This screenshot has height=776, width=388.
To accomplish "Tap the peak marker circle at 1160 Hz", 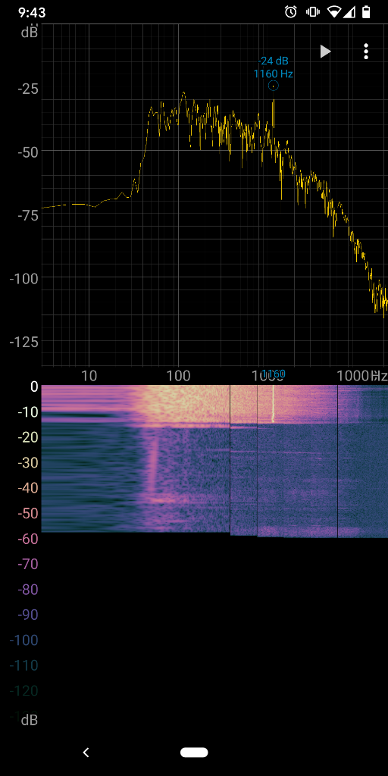I will (x=273, y=86).
